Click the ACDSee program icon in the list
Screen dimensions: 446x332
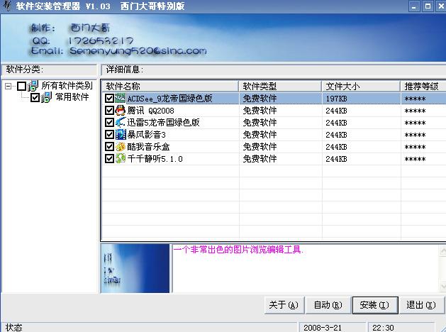pyautogui.click(x=121, y=99)
